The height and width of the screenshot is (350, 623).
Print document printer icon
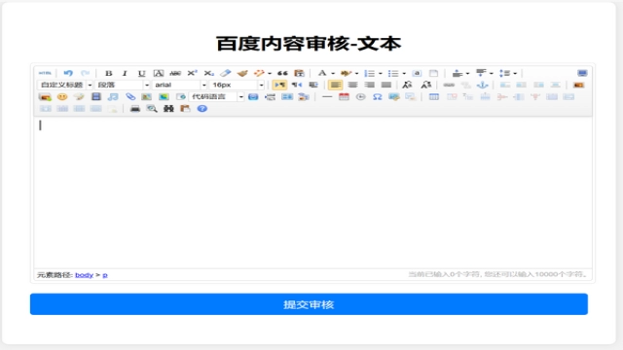click(135, 109)
